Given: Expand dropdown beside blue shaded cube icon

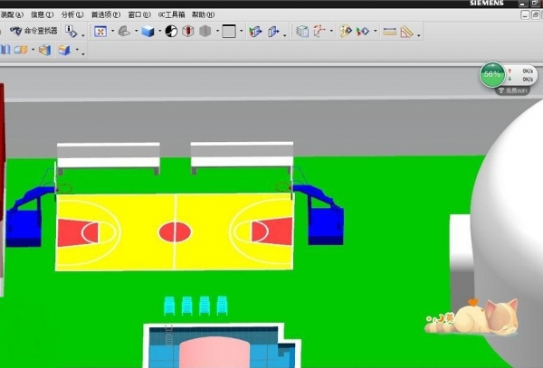Looking at the screenshot, I should [158, 33].
